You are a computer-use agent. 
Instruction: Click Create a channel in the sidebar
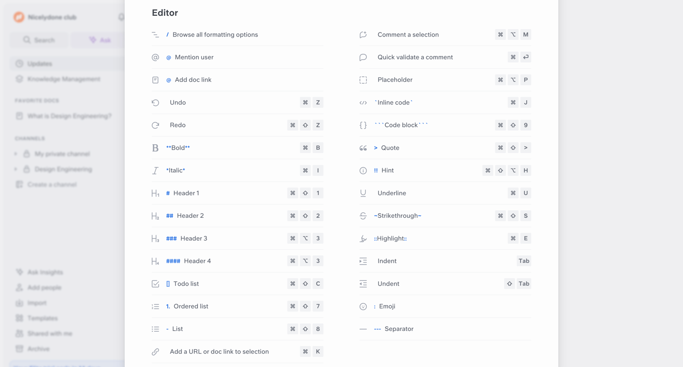46,185
